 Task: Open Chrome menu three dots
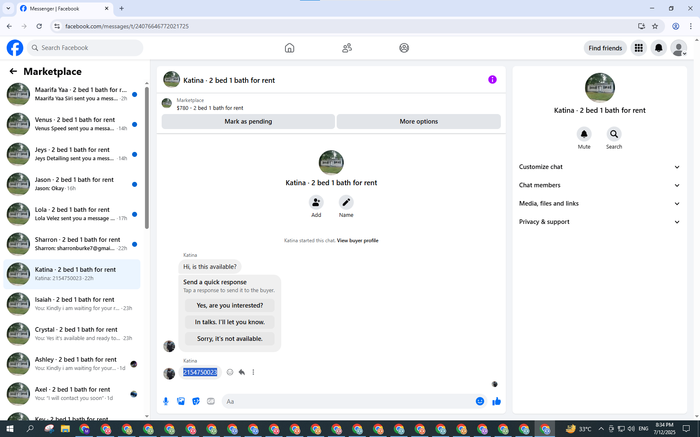click(691, 26)
